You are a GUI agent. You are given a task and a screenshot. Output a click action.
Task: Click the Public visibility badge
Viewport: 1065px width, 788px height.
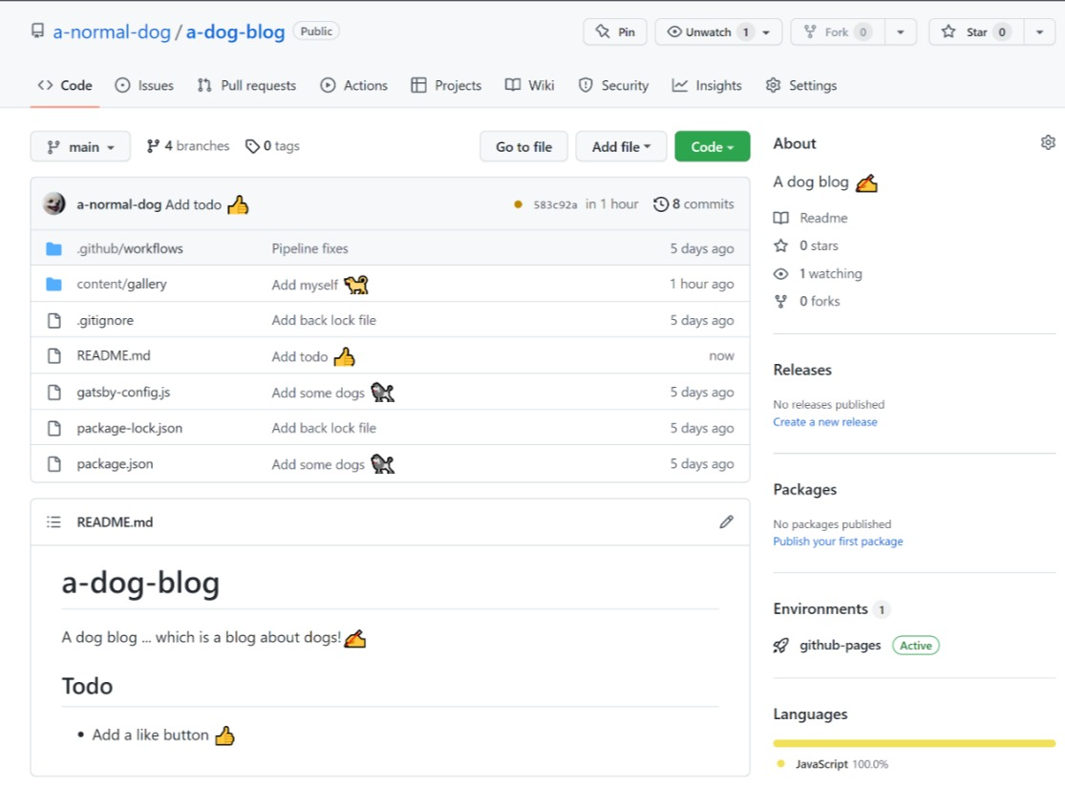pos(316,32)
